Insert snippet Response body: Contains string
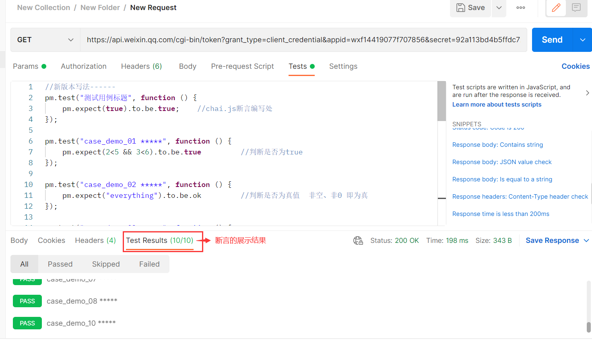 point(497,145)
